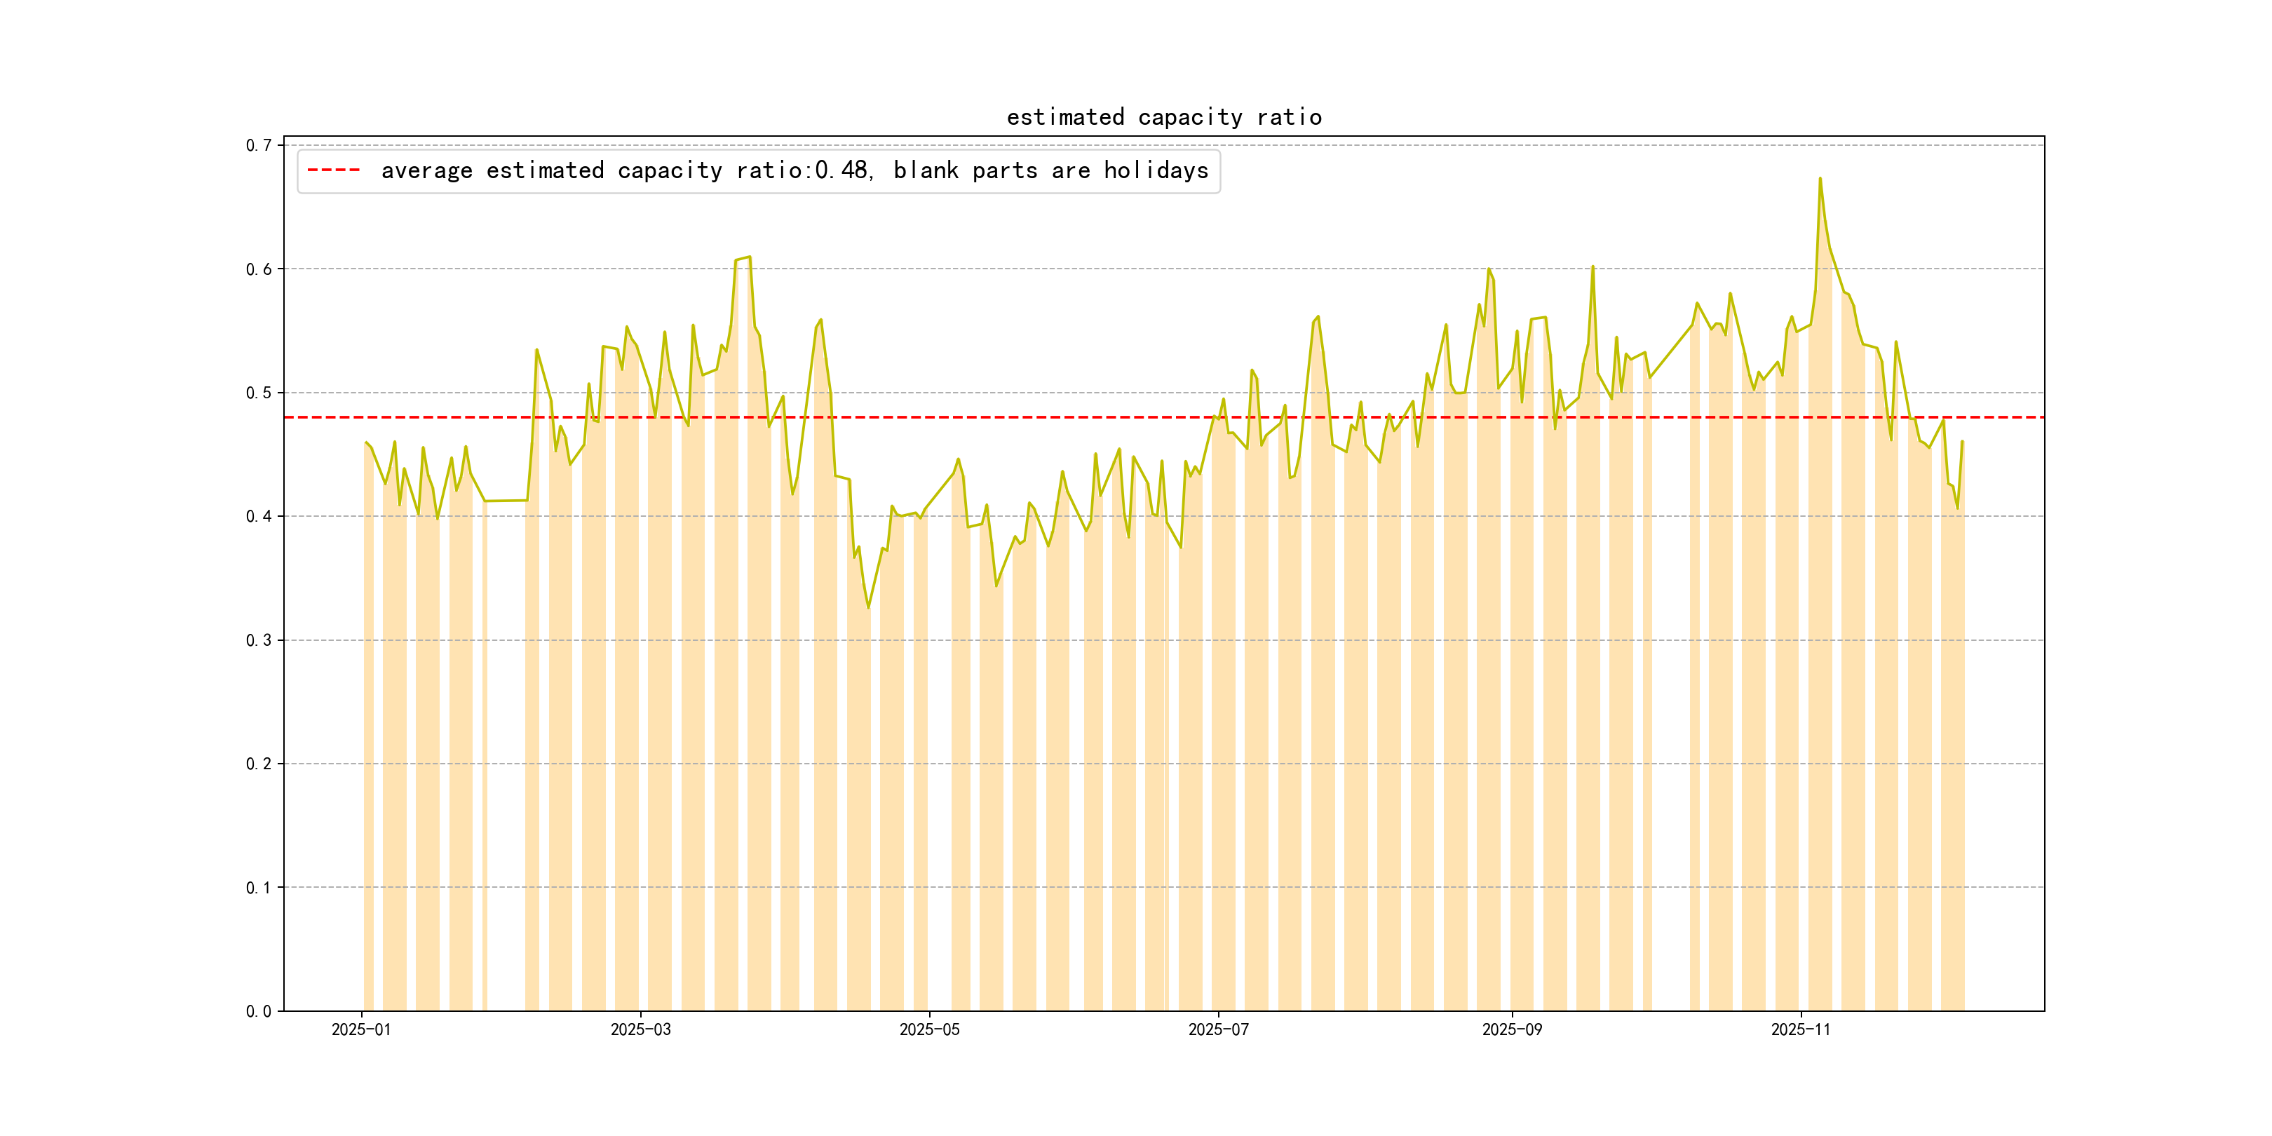Click the chart title 'estimated capacity ratio'
Screen dimensions: 2272x1136
tap(1163, 117)
